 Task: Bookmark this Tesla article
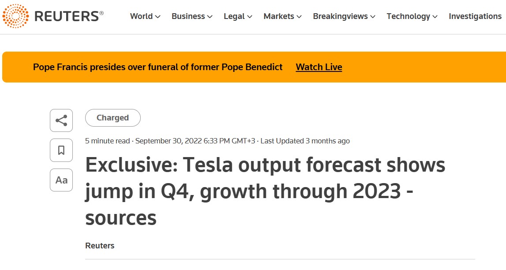[61, 150]
